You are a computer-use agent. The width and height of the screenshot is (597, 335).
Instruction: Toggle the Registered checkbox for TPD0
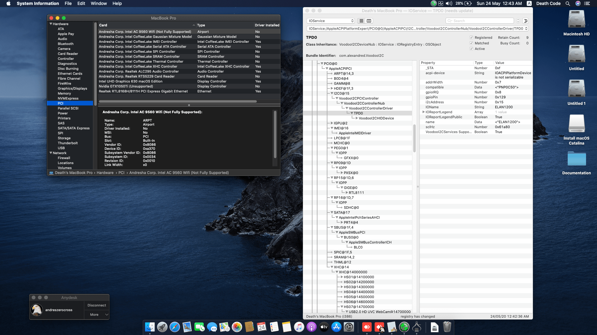point(471,37)
